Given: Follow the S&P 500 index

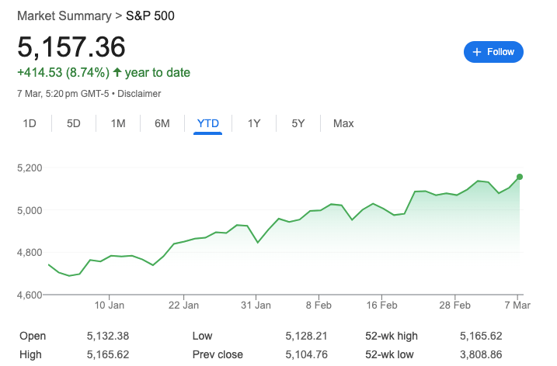Looking at the screenshot, I should pos(493,52).
